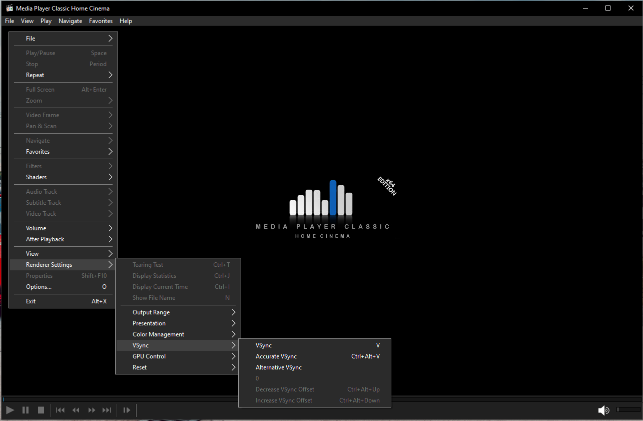Click the frame step icon
Image resolution: width=643 pixels, height=421 pixels.
click(127, 410)
